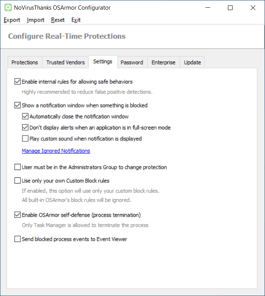Open the Trusted Vendors tab
The width and height of the screenshot is (265, 296).
click(65, 62)
